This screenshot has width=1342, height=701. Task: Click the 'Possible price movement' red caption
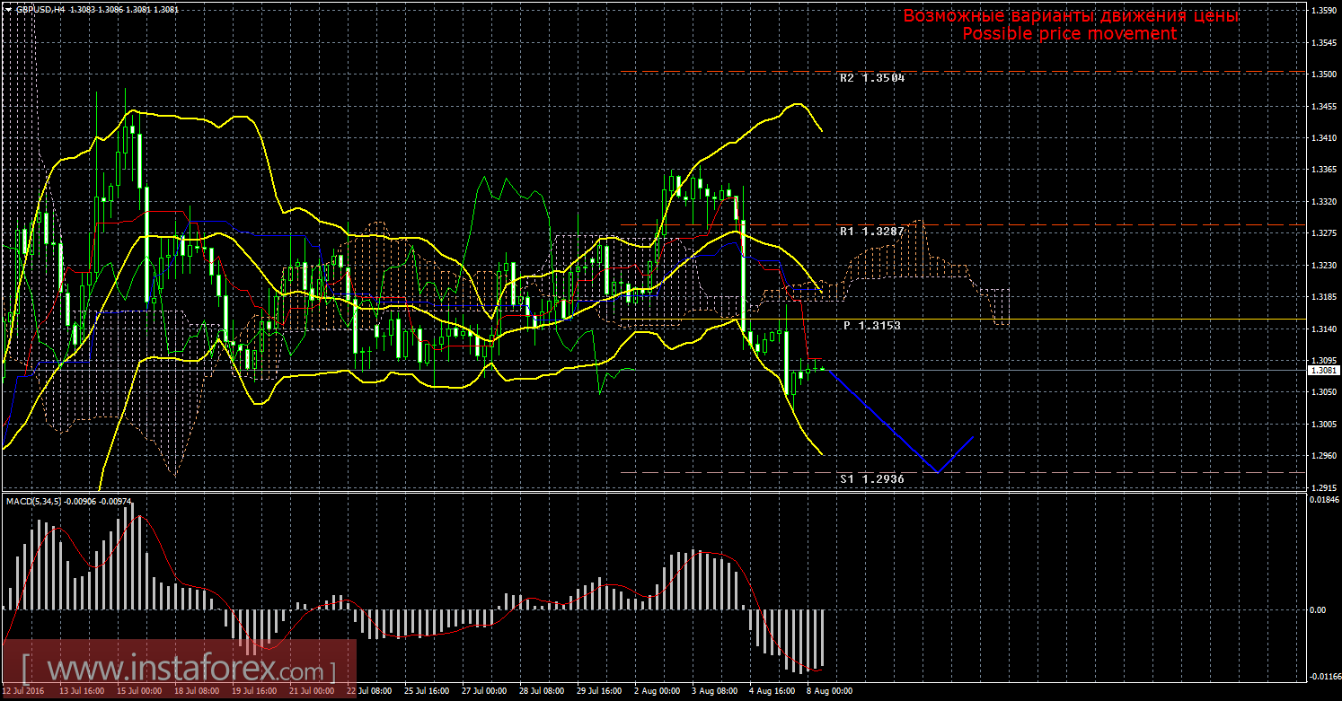tap(1069, 33)
